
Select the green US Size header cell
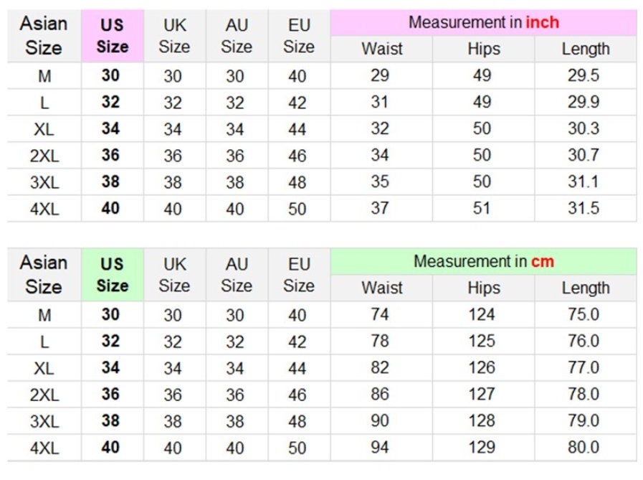tap(112, 275)
